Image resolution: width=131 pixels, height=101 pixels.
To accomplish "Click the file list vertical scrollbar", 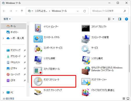I will tap(129, 59).
